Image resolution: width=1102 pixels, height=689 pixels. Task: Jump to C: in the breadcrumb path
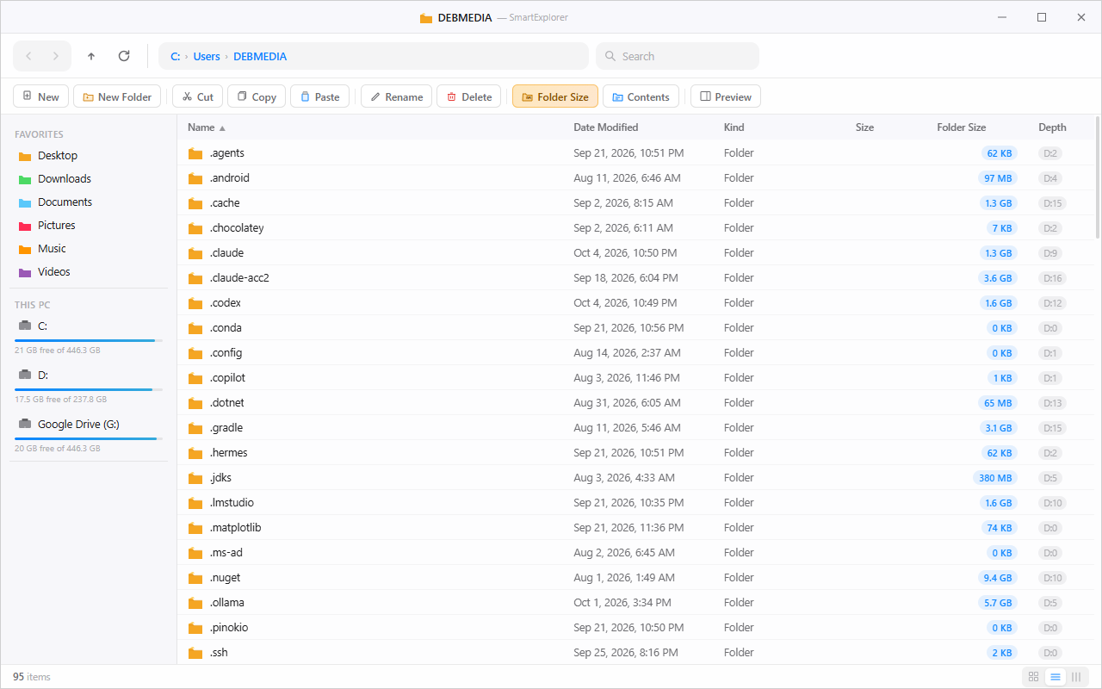(x=175, y=56)
